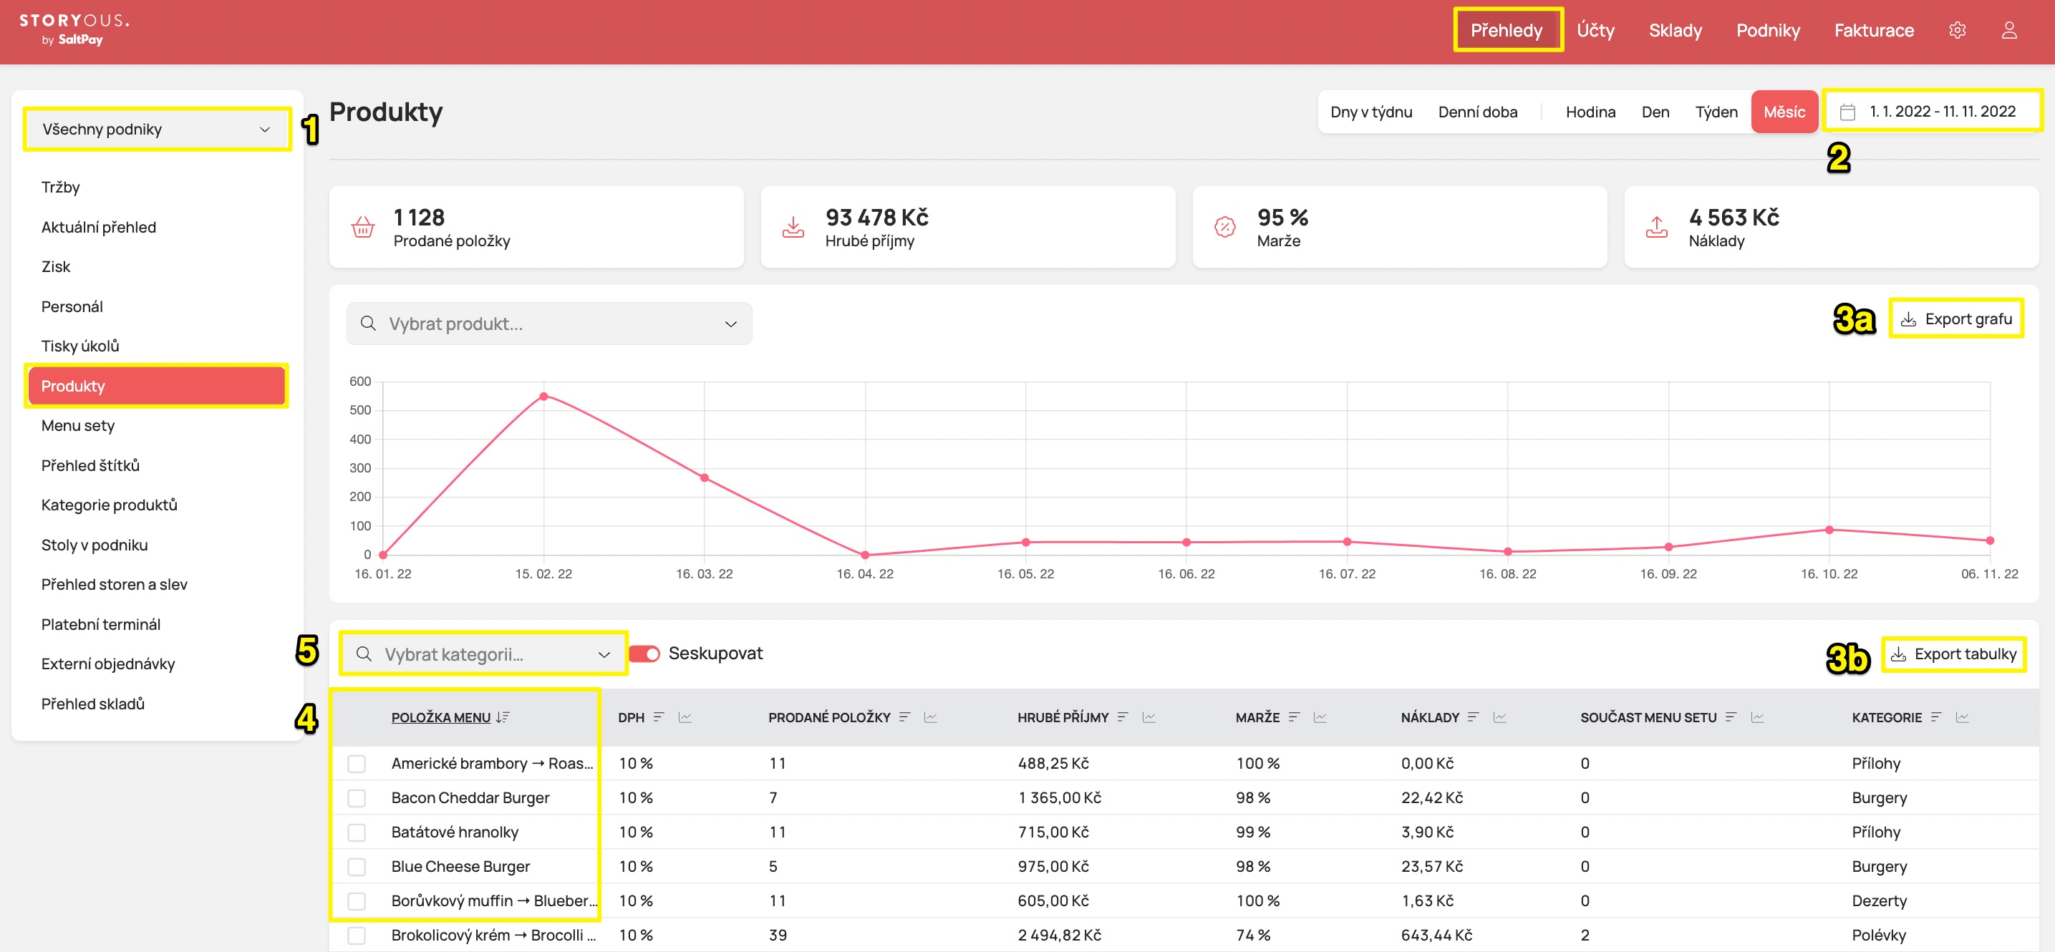
Task: Check the Bacon Cheddar Burger row checkbox
Action: click(x=357, y=798)
